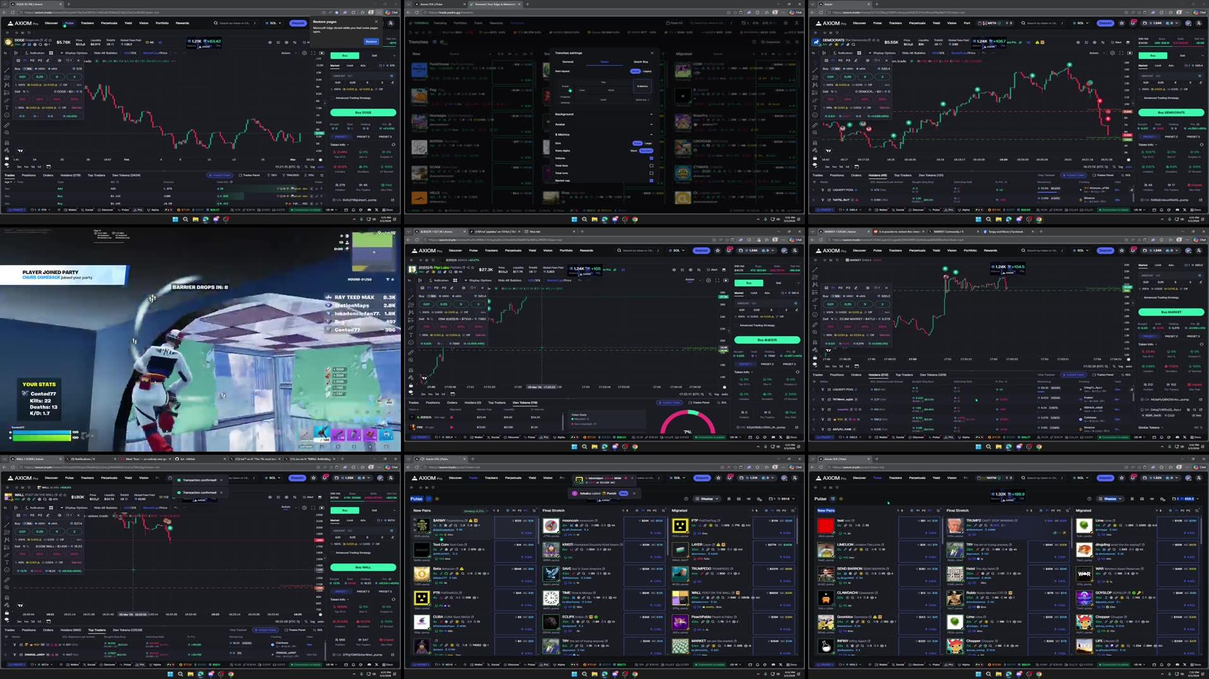Open the notifications bell in the top navigation
Screen dimensions: 1209x679
pyautogui.click(x=1133, y=23)
